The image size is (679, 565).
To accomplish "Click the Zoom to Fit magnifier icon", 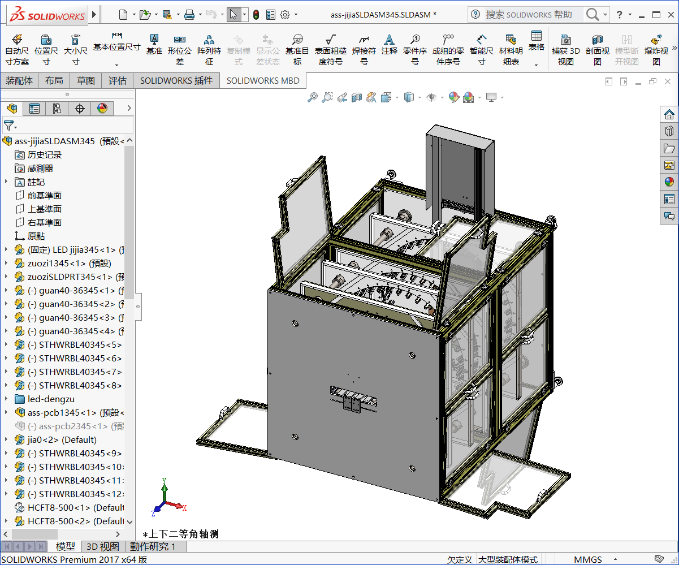I will 312,98.
